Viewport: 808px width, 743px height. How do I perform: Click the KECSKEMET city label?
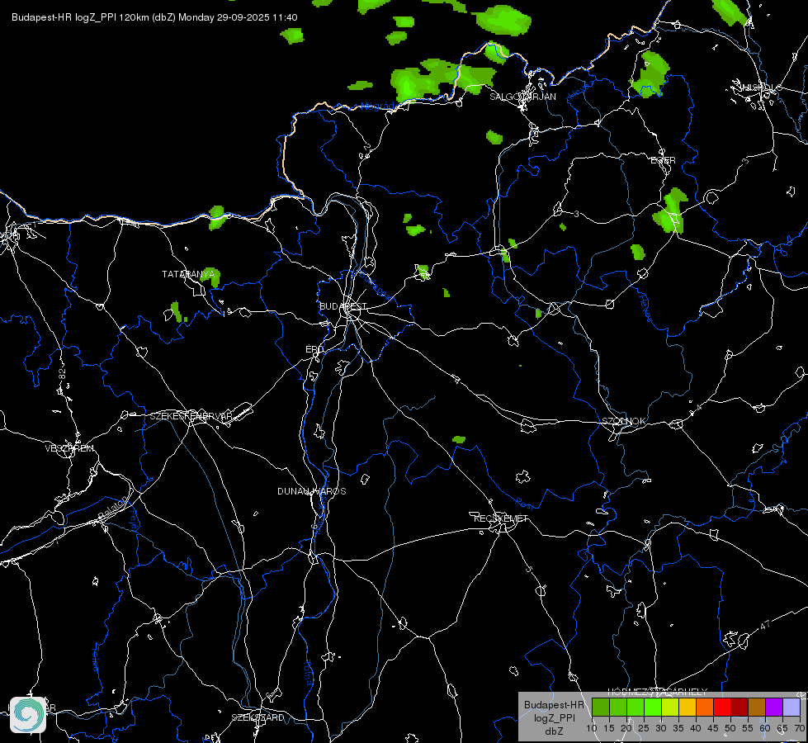coord(501,518)
